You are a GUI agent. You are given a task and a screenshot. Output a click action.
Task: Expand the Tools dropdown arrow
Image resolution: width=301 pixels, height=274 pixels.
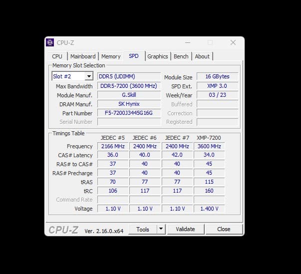[161, 229]
